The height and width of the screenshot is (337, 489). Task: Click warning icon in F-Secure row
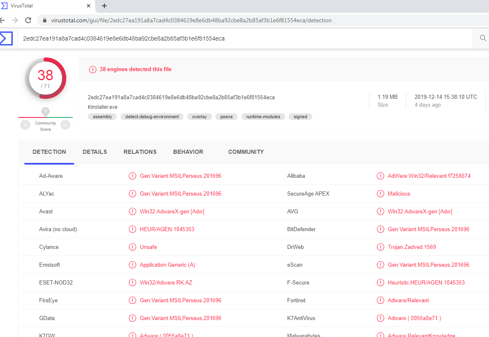(381, 282)
